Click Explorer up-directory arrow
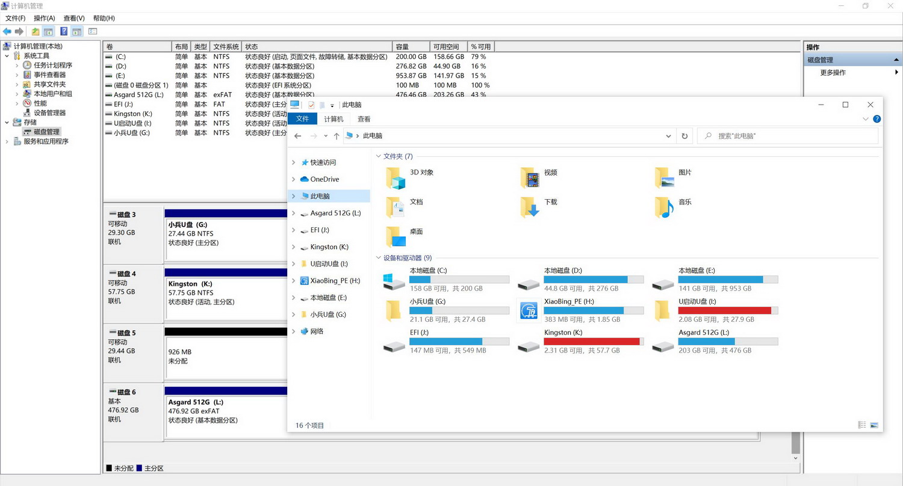 coord(337,136)
